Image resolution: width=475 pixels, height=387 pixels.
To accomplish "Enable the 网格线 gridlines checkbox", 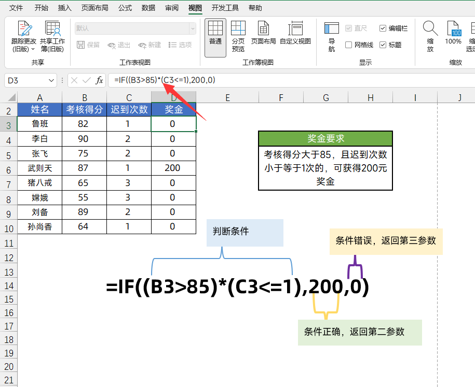I will click(349, 45).
